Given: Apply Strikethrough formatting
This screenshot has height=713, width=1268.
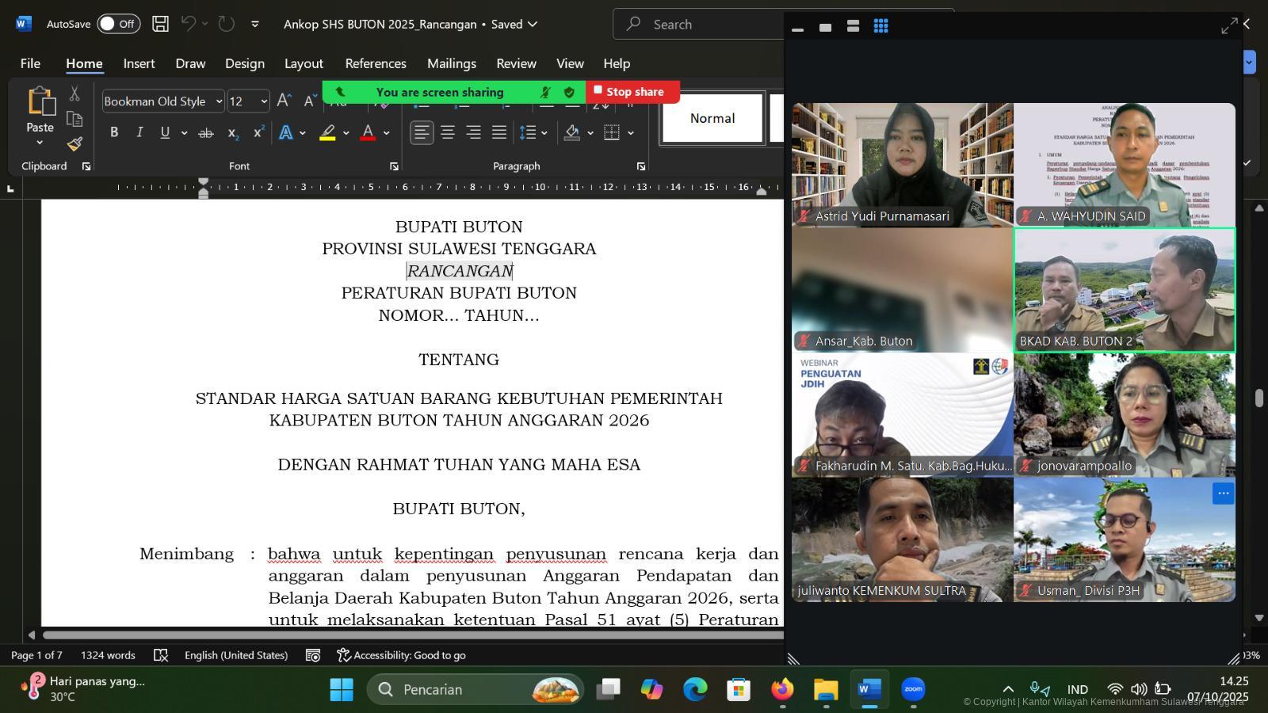Looking at the screenshot, I should coord(206,133).
